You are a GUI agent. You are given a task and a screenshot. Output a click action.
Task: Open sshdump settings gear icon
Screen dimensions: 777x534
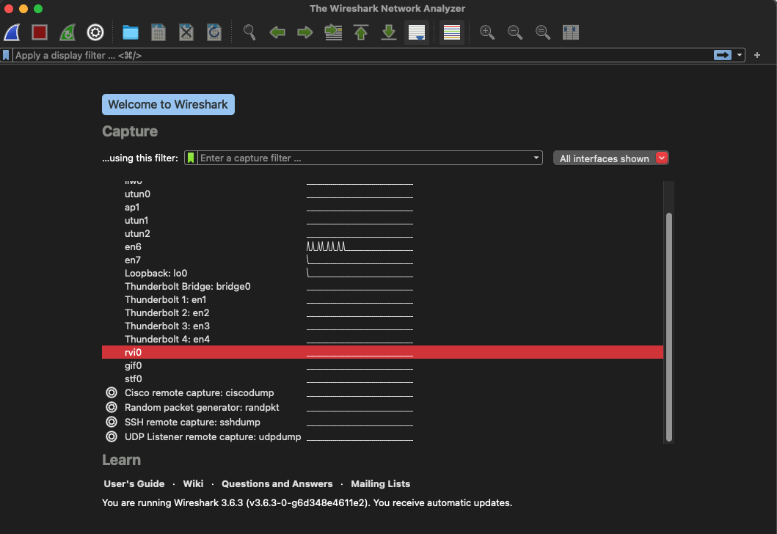point(112,422)
